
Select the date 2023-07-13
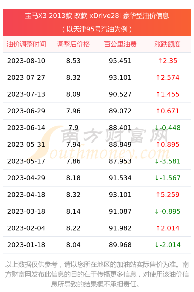[26, 94]
